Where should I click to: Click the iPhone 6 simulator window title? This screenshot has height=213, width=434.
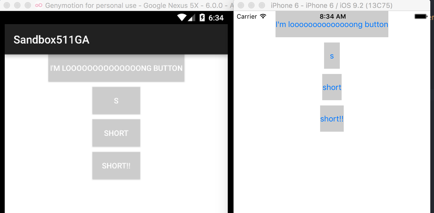click(332, 5)
